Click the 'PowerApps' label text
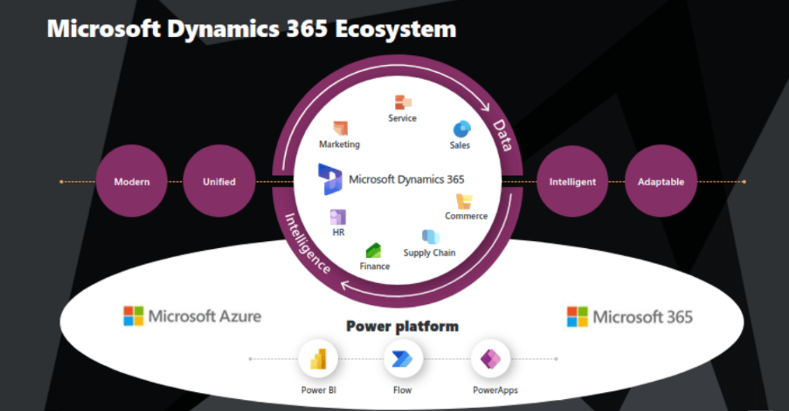The width and height of the screenshot is (789, 411). coord(495,390)
